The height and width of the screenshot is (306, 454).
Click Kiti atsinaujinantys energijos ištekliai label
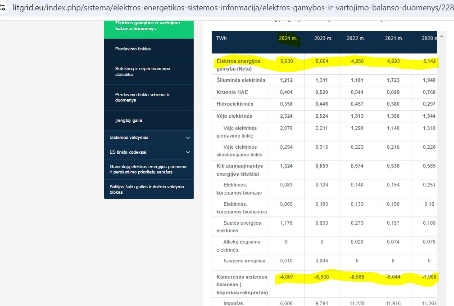[240, 170]
